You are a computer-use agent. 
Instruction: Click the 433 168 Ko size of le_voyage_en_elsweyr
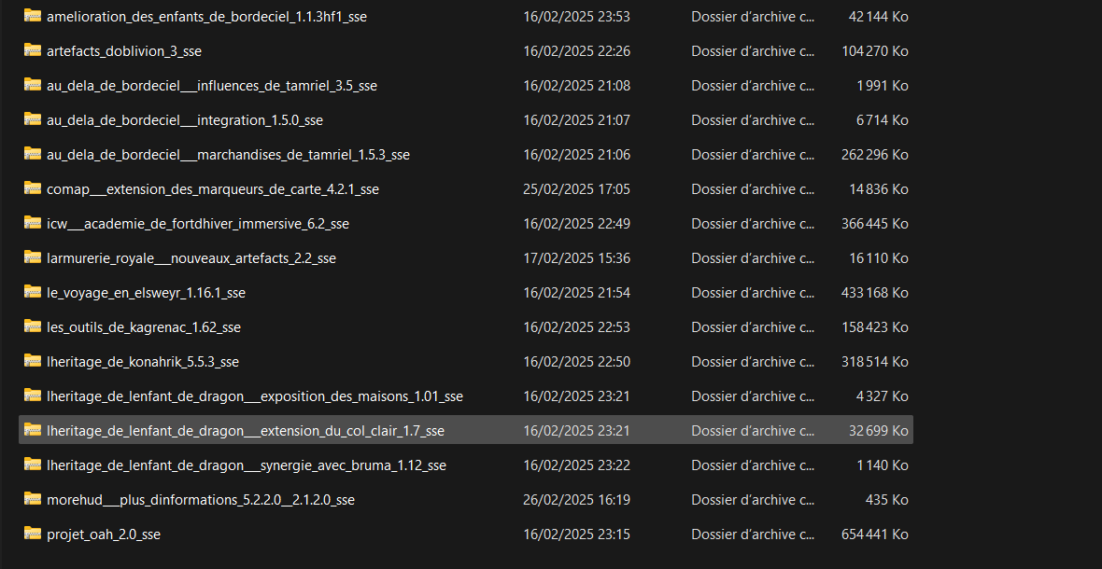874,293
